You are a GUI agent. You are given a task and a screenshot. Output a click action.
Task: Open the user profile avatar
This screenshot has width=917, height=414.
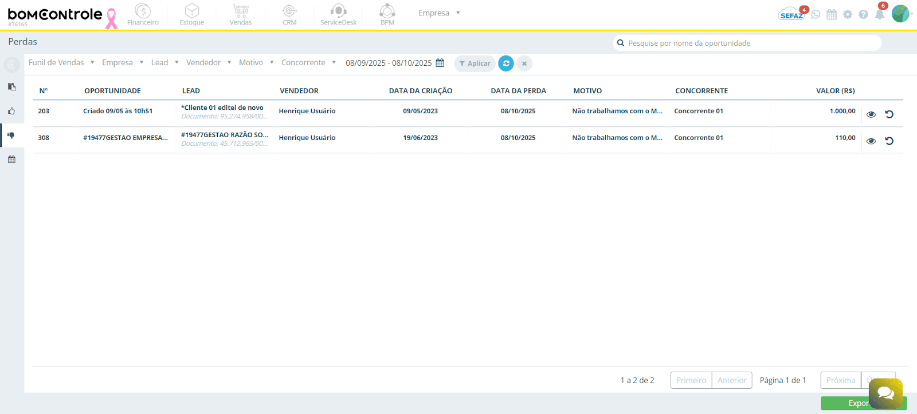tap(900, 14)
